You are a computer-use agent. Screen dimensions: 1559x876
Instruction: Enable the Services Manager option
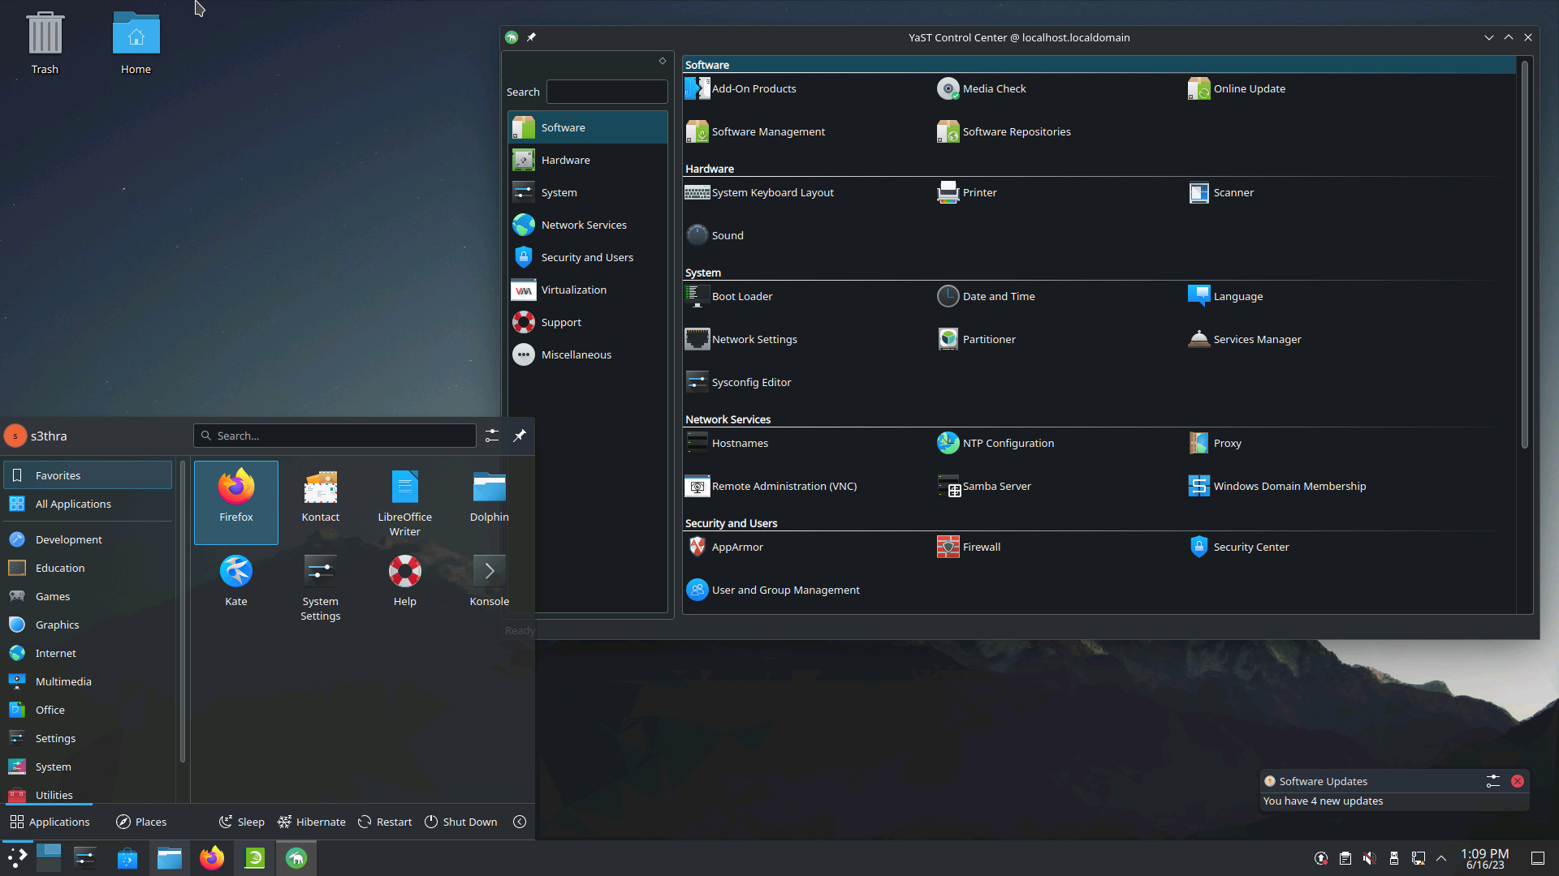(x=1257, y=339)
